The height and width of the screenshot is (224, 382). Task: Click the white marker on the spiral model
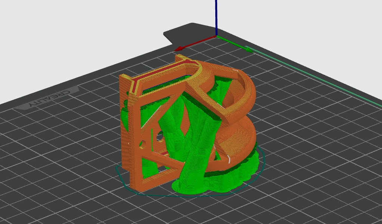(228, 159)
